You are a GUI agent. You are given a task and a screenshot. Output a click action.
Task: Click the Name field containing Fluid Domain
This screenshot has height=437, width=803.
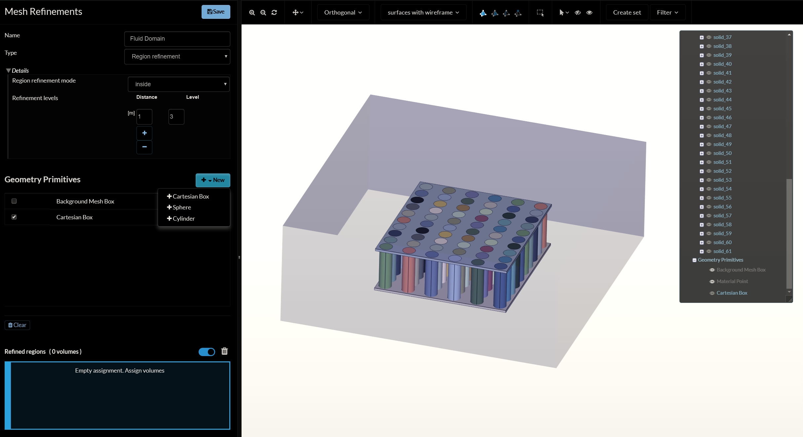pyautogui.click(x=177, y=39)
